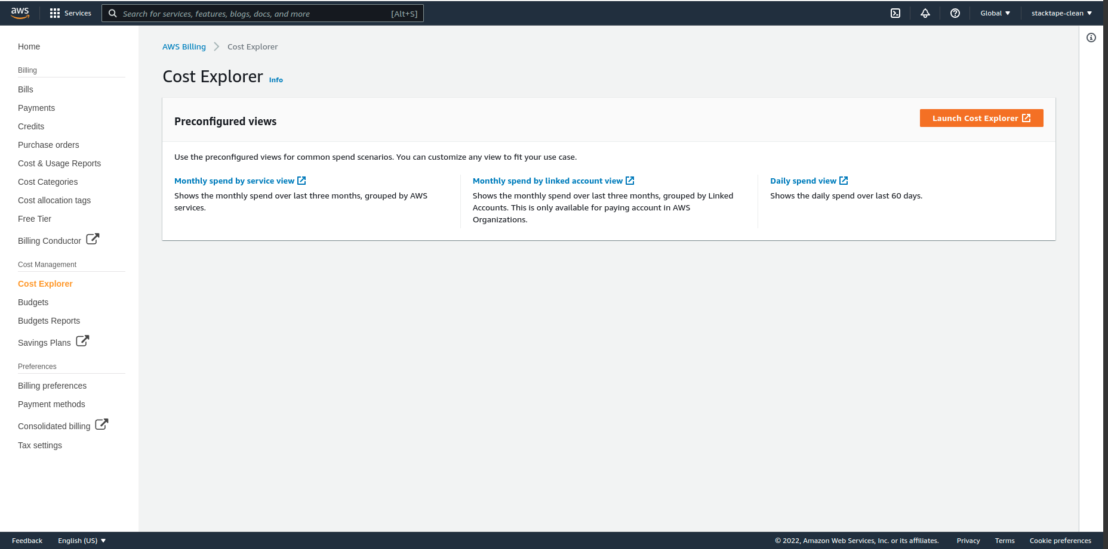Viewport: 1108px width, 549px height.
Task: Click Feedback in the footer
Action: [x=27, y=541]
